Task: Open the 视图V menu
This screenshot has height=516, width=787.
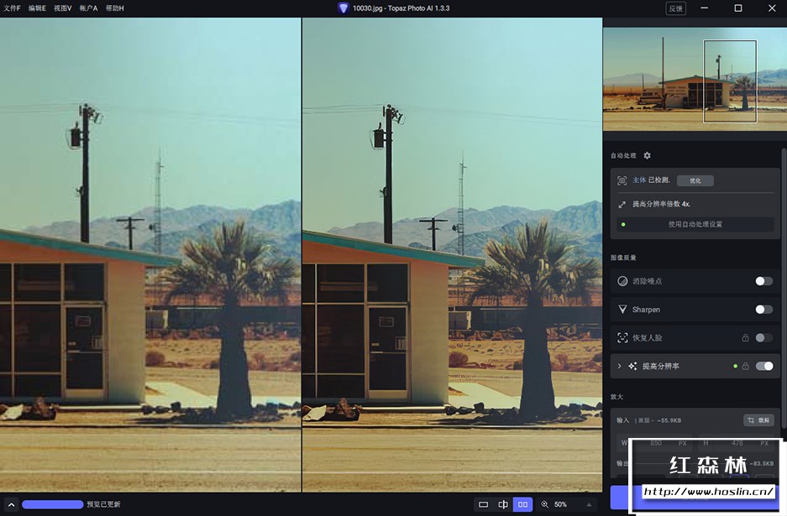Action: pyautogui.click(x=63, y=8)
